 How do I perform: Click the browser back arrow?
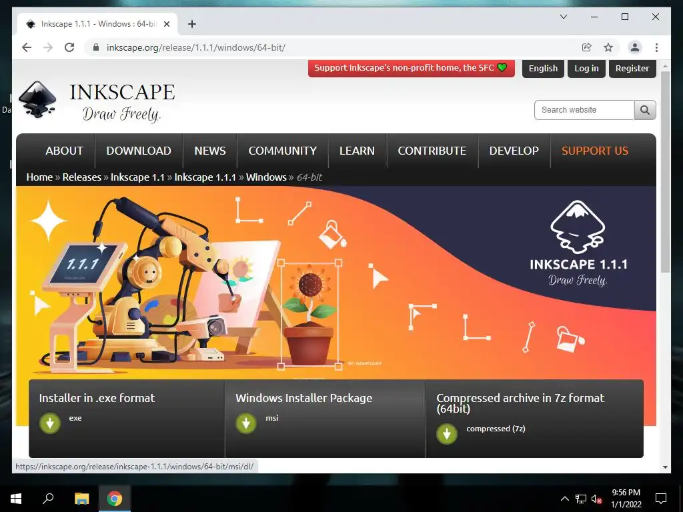(x=27, y=47)
